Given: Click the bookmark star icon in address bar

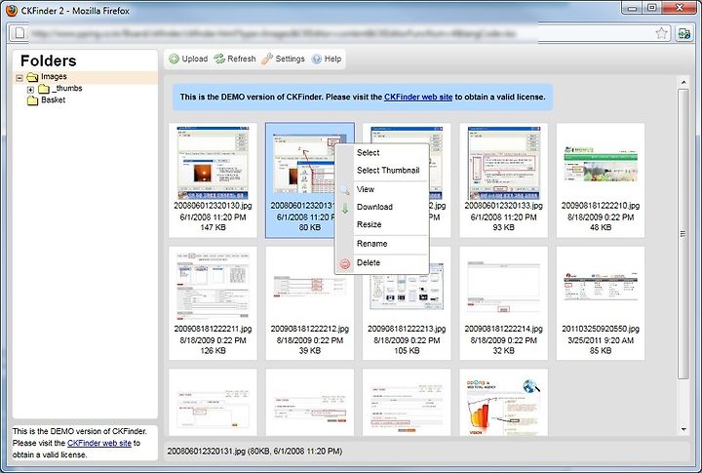Looking at the screenshot, I should point(661,33).
